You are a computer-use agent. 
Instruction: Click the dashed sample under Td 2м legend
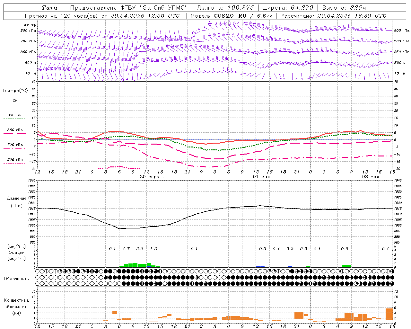tap(15, 119)
